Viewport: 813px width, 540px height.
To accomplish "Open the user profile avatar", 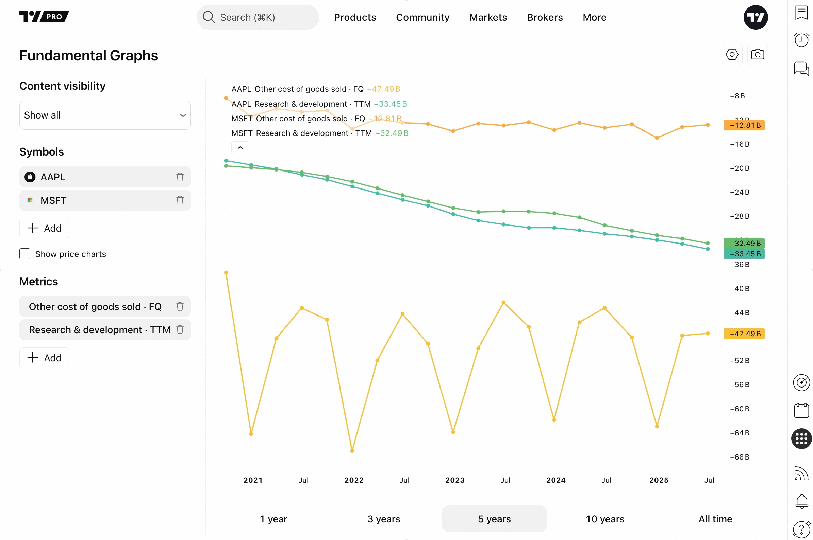I will [x=756, y=17].
